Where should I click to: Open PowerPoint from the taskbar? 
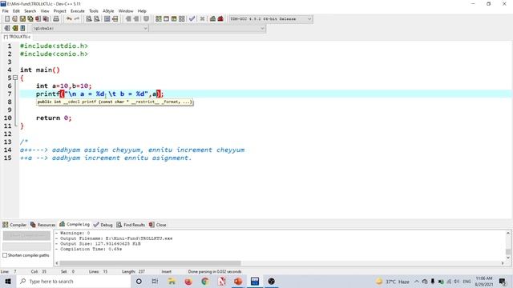coord(238,281)
